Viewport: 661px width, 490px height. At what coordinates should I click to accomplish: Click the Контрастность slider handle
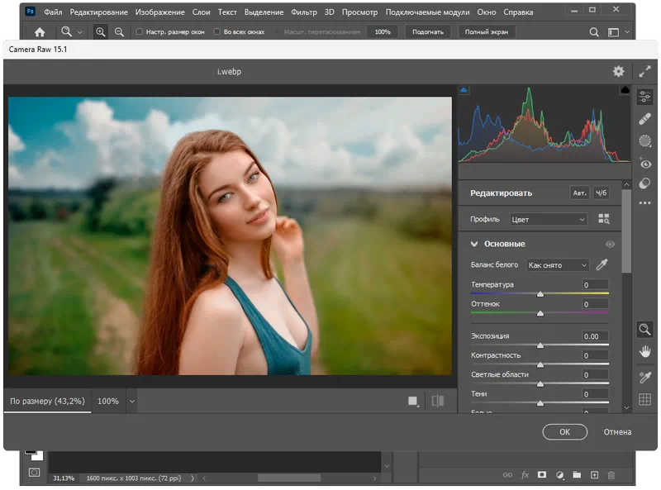pos(540,365)
